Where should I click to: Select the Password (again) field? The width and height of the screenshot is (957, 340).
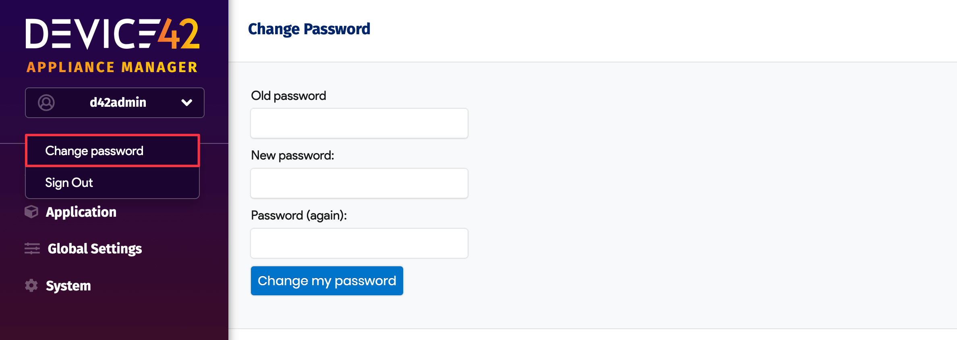tap(358, 243)
